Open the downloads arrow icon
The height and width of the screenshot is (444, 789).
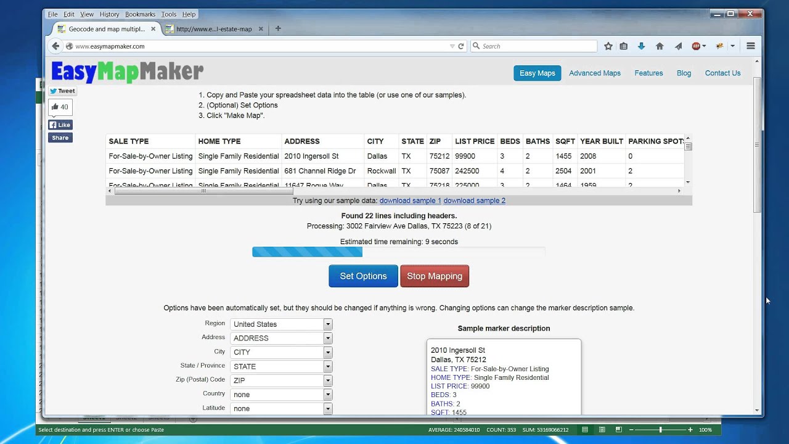click(641, 46)
